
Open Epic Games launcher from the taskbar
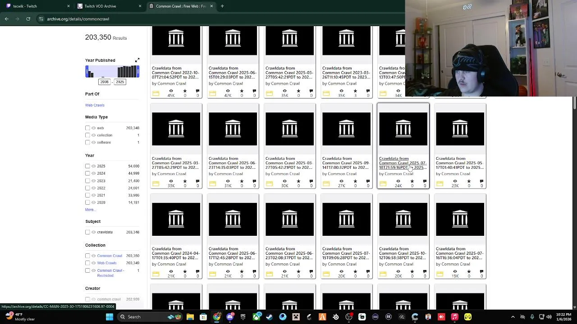(x=243, y=317)
